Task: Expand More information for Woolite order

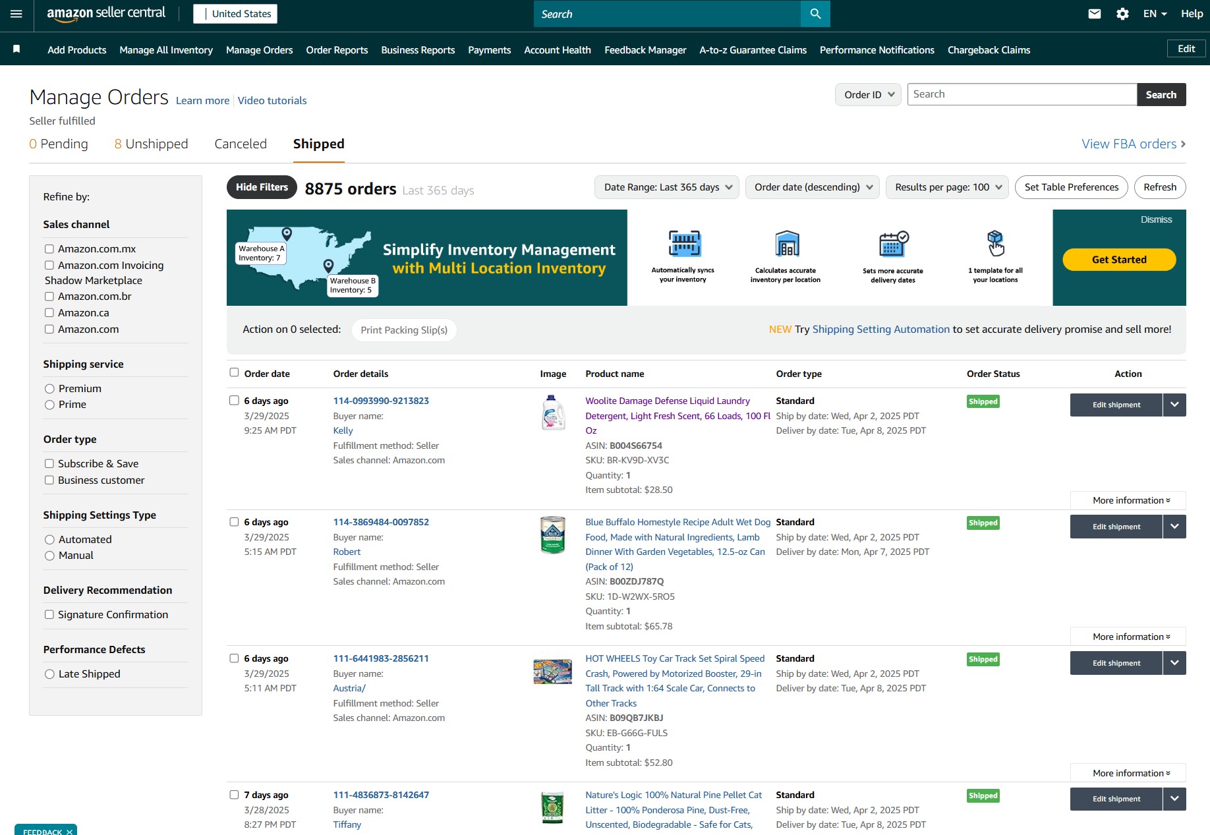Action: pos(1128,500)
